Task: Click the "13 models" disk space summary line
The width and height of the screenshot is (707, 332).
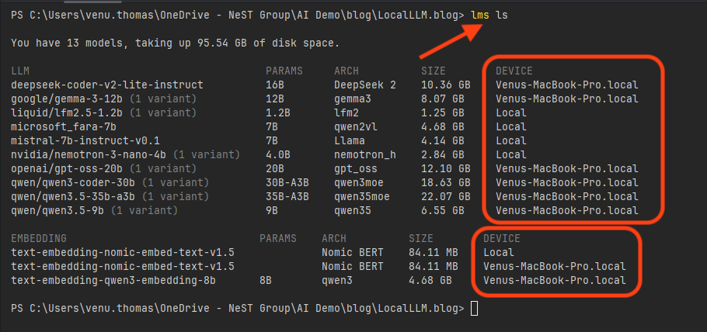Action: pos(175,43)
